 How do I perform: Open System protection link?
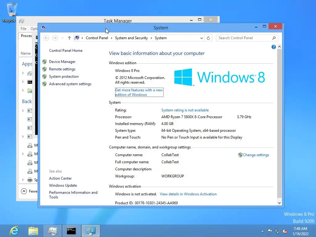(x=64, y=77)
